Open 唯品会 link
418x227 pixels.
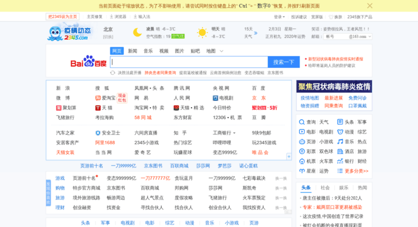point(260,152)
